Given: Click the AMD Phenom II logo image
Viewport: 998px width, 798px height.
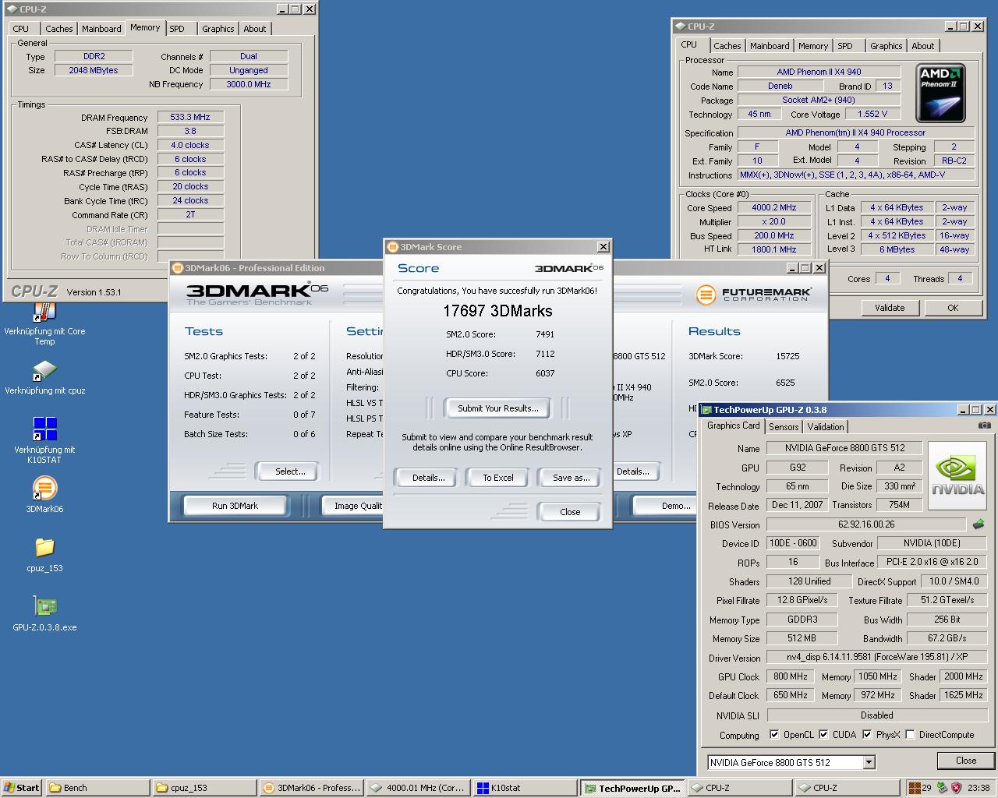Looking at the screenshot, I should 940,94.
